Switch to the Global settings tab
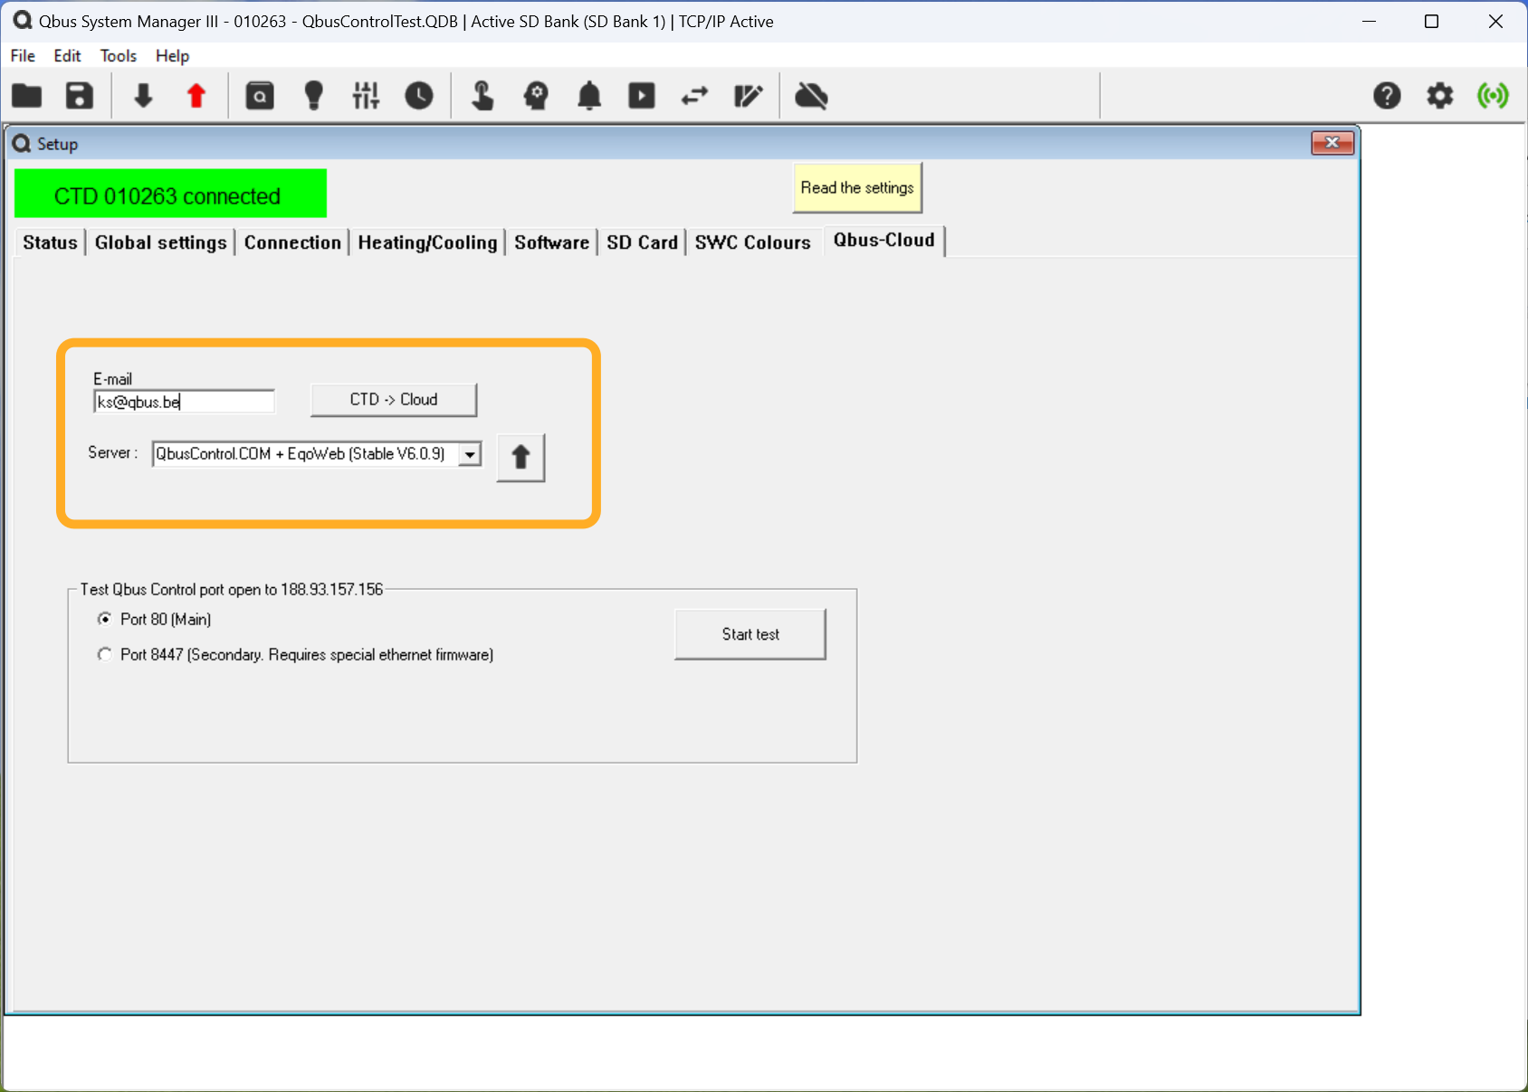 pos(160,242)
